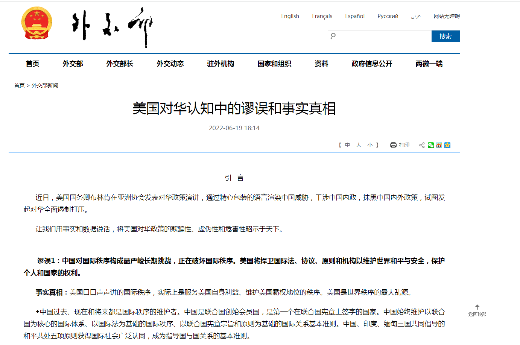Click the 搜索 search button
This screenshot has width=520, height=345.
point(445,36)
